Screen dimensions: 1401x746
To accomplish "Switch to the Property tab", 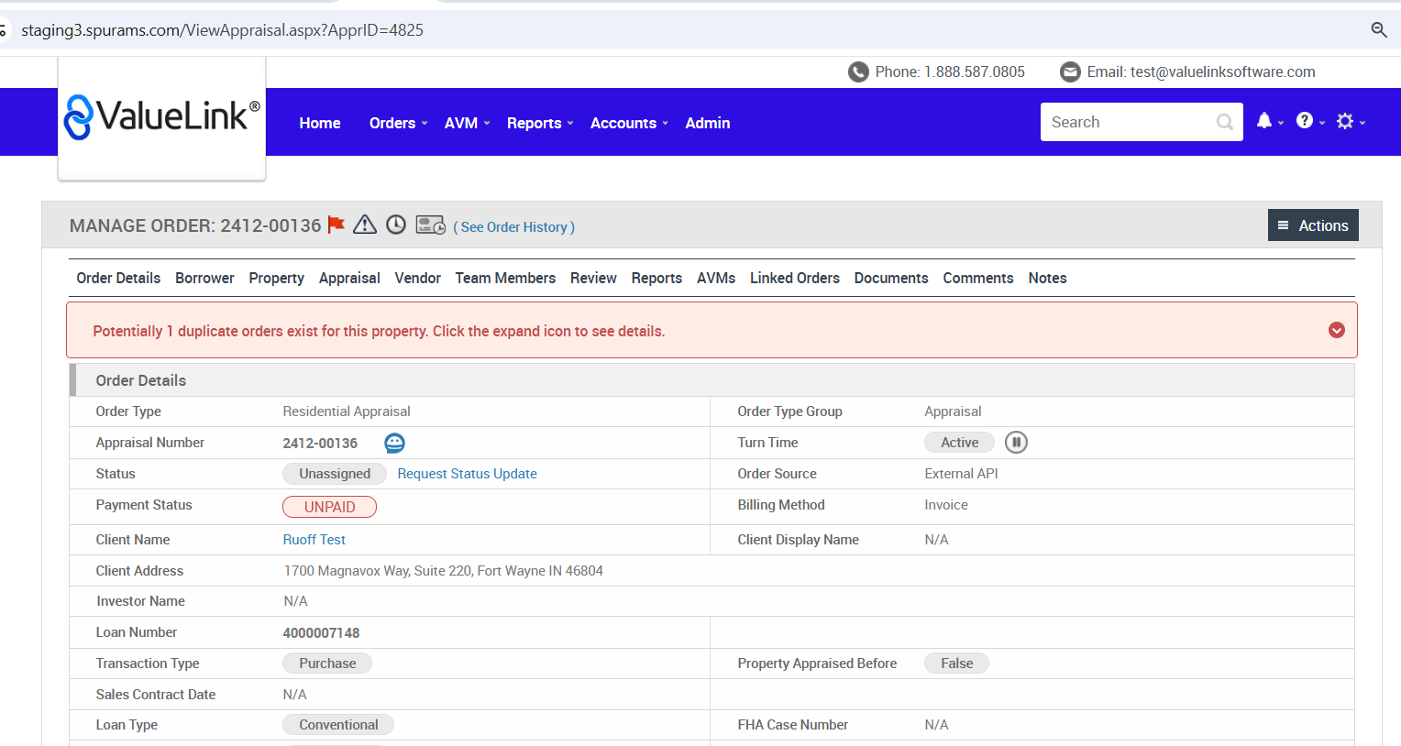I will tap(276, 278).
